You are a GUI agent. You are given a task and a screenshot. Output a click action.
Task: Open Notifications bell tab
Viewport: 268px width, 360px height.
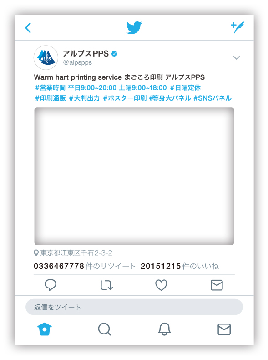(x=164, y=329)
